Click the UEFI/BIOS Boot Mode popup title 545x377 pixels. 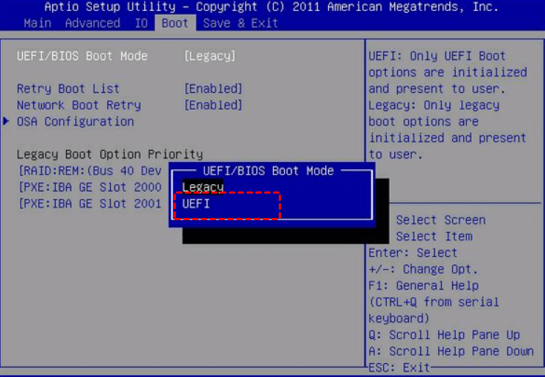click(x=268, y=171)
